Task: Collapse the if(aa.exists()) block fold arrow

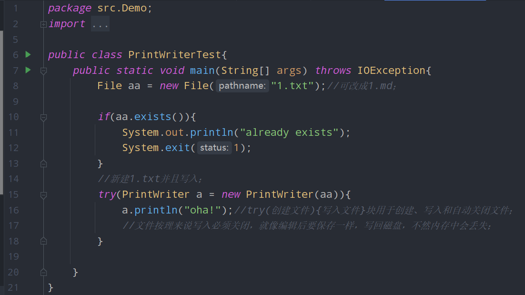Action: click(x=43, y=117)
